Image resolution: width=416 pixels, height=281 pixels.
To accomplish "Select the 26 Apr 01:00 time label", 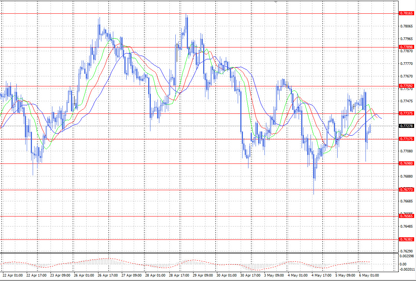I will coord(83,275).
